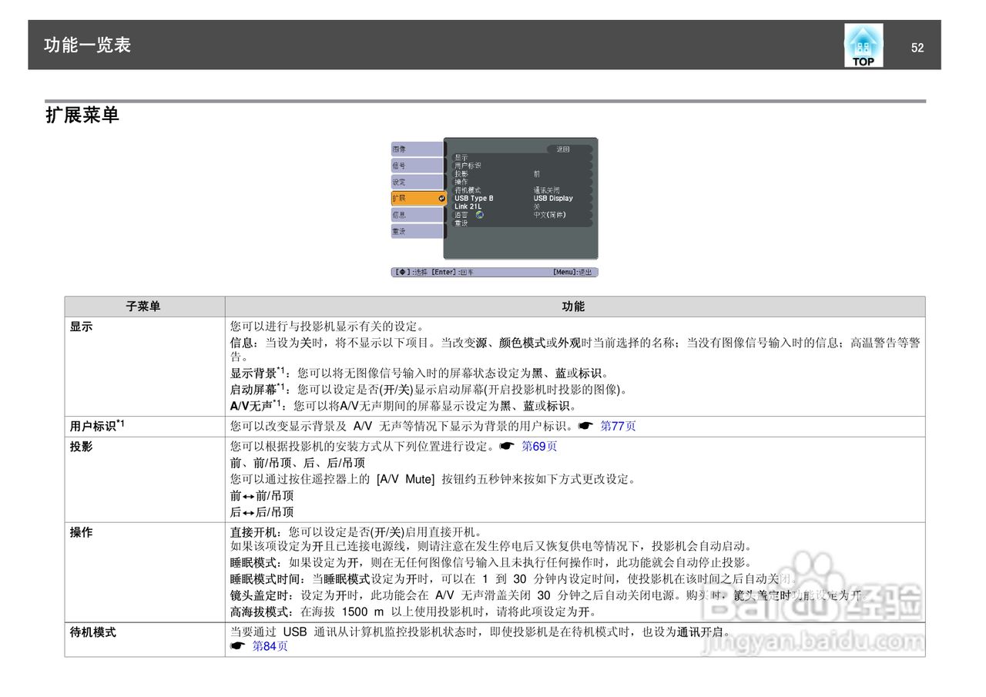
Task: Select the 设定 tab in projector menu
Action: [x=418, y=183]
